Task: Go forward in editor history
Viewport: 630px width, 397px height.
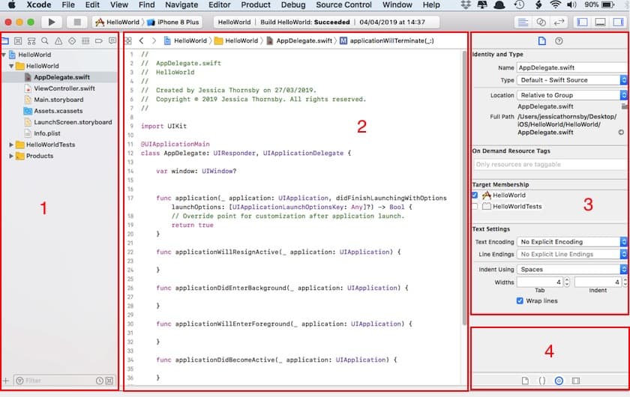Action: (154, 40)
